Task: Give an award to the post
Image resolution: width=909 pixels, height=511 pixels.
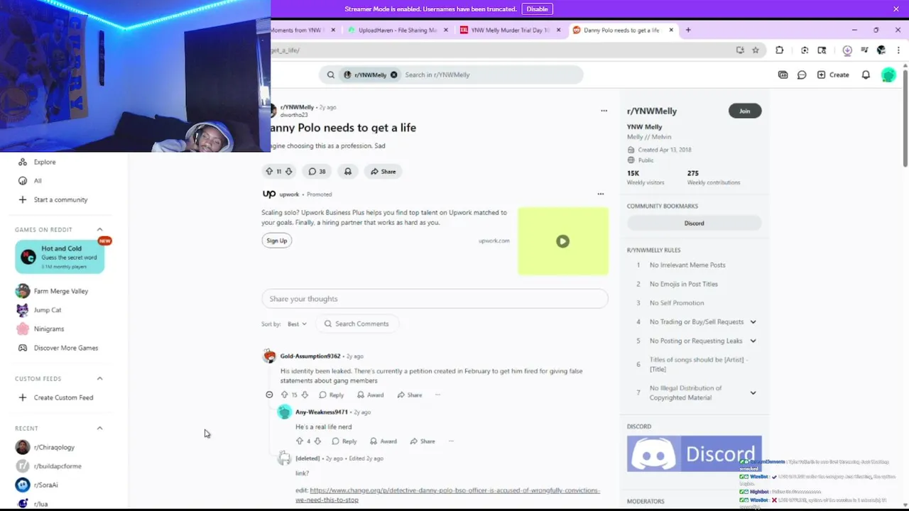Action: click(348, 171)
